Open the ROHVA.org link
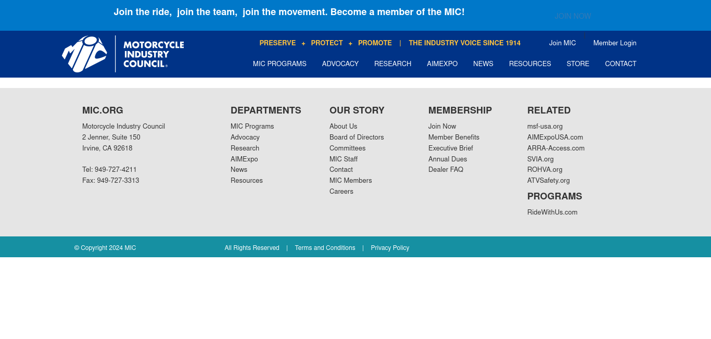 pyautogui.click(x=545, y=170)
